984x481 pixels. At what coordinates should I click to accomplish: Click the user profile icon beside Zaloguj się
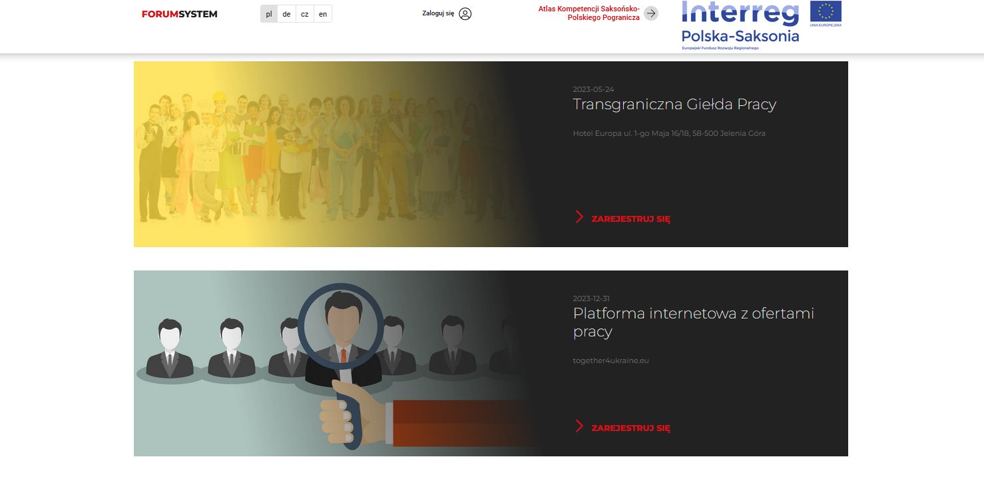point(465,14)
